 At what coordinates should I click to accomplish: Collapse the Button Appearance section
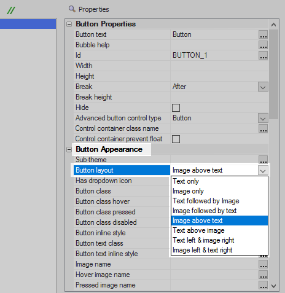[69, 150]
